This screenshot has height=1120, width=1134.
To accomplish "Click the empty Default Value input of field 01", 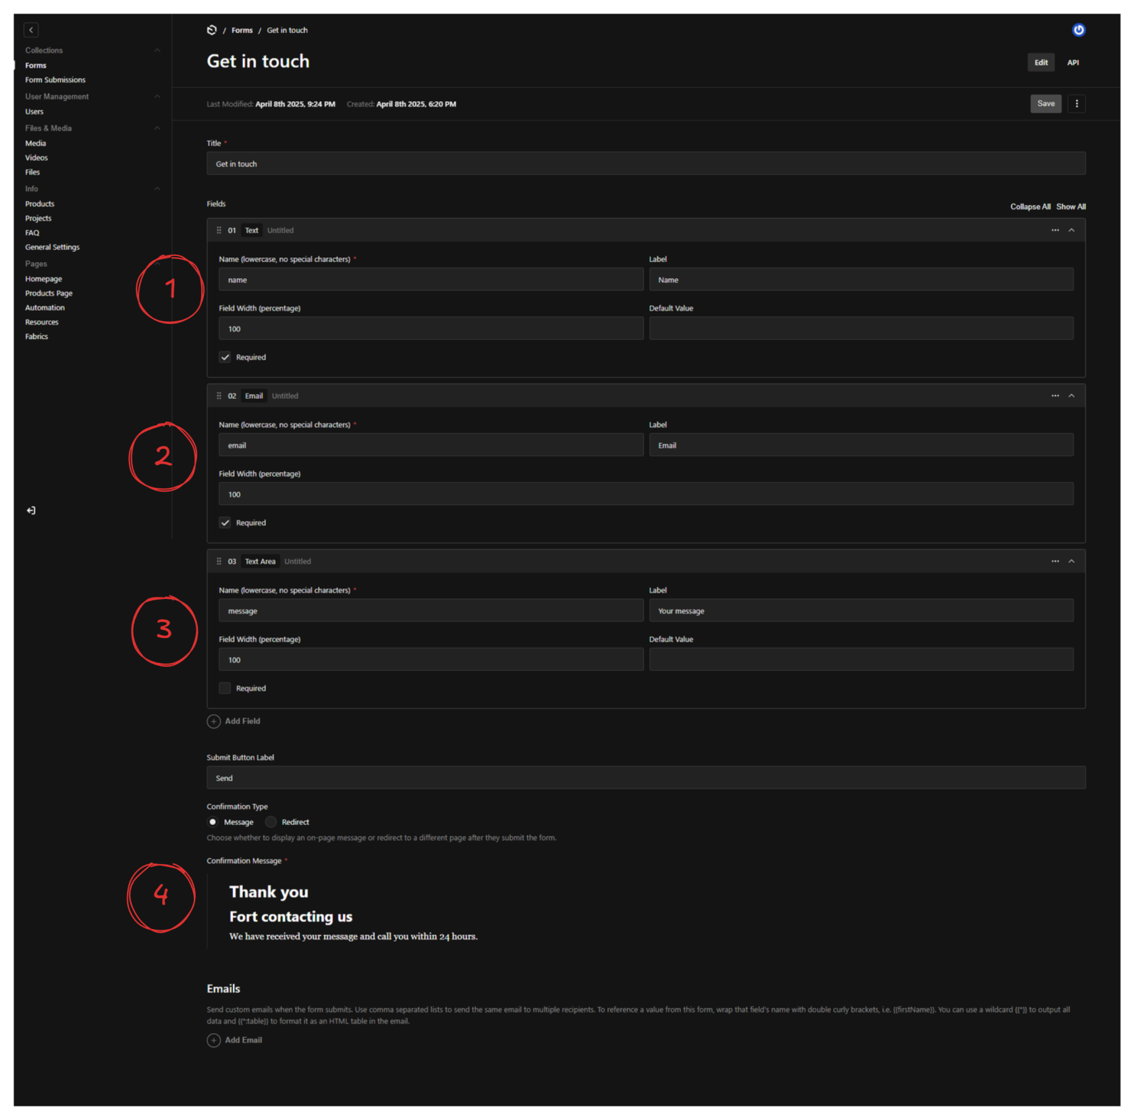I will [861, 329].
